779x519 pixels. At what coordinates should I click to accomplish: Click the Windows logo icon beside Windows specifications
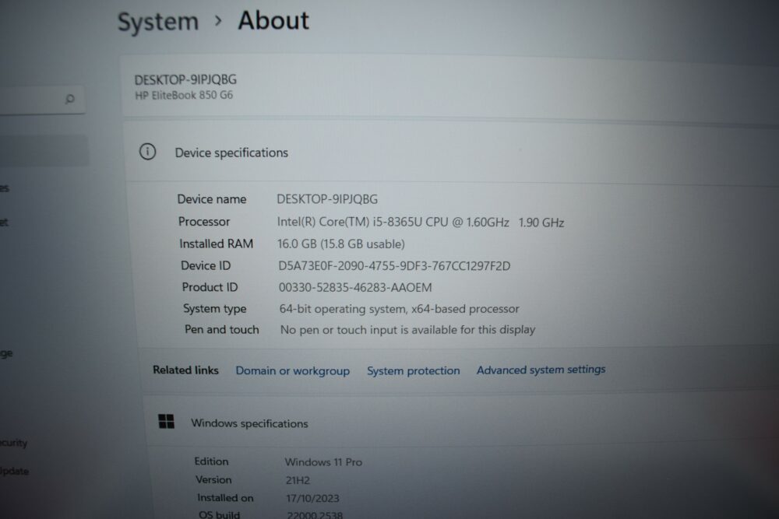point(166,421)
